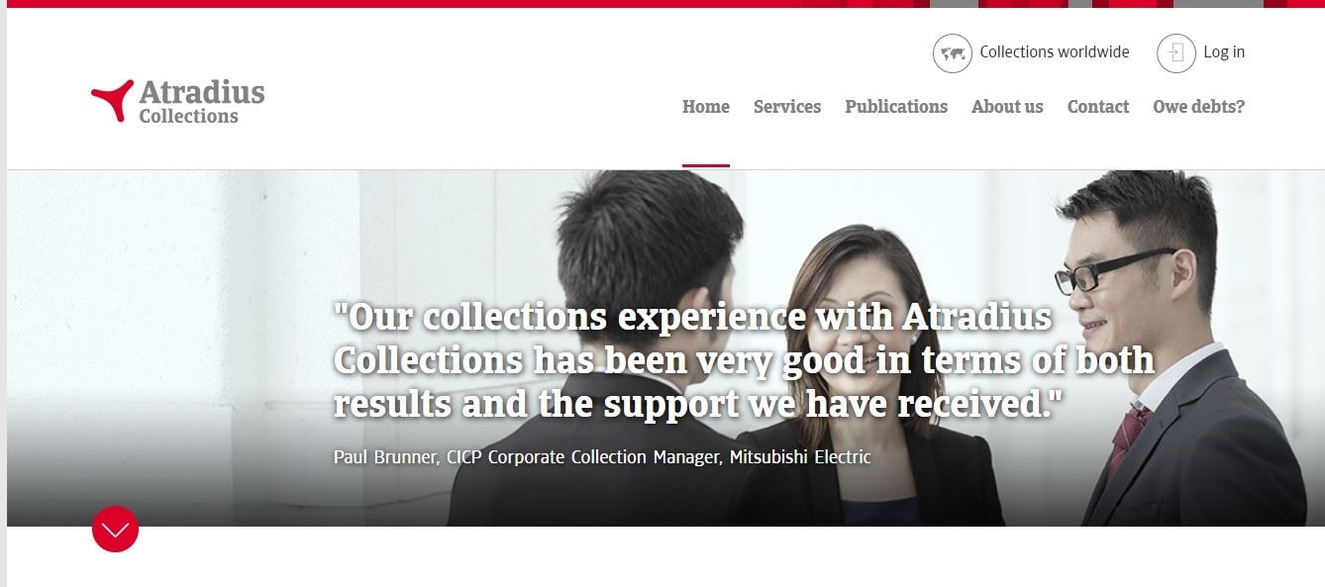Click the Atradius wordmark in header
1325x587 pixels.
click(x=202, y=92)
